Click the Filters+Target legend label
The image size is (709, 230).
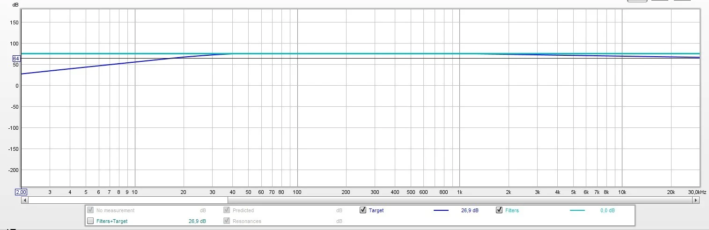[112, 221]
